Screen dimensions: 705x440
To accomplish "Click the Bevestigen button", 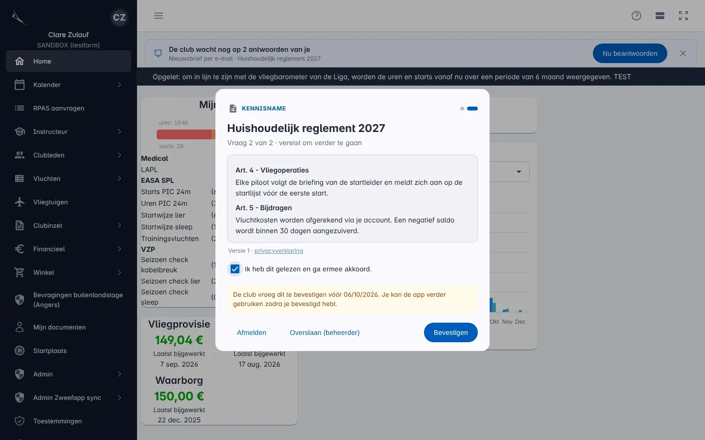I will [x=450, y=332].
